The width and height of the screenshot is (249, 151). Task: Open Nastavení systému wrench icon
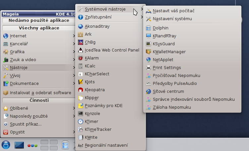(149, 19)
